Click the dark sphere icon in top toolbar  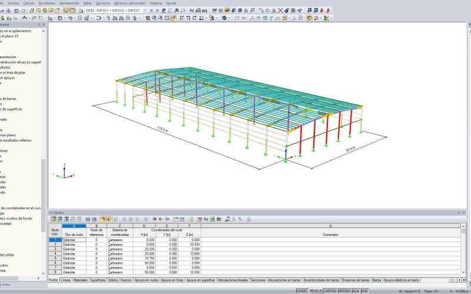(287, 11)
